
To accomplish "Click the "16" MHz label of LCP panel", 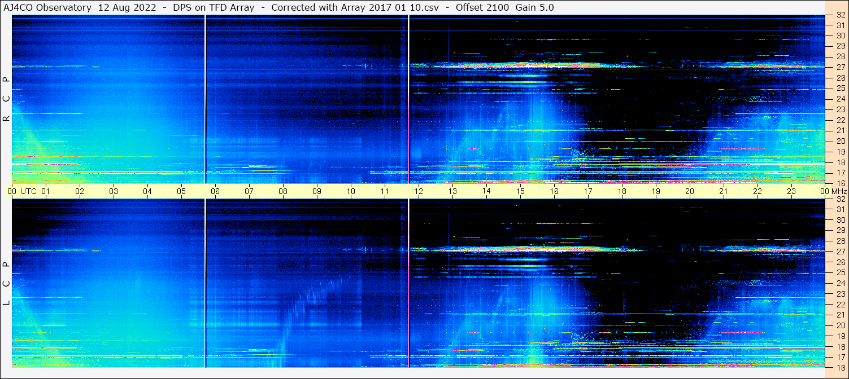I will pos(841,367).
